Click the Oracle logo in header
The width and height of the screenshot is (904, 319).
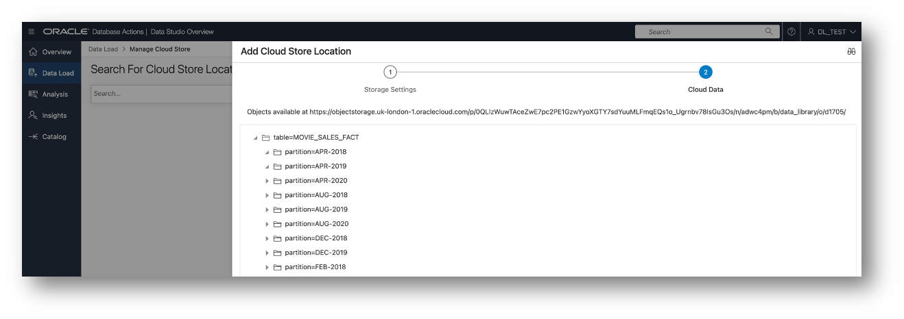[x=66, y=31]
